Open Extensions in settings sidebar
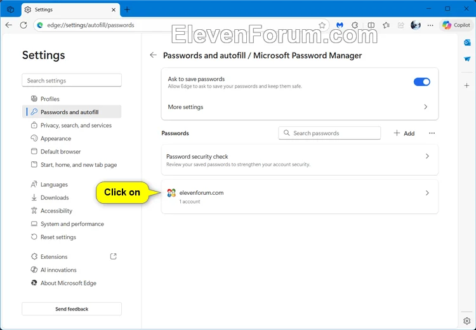Image resolution: width=476 pixels, height=330 pixels. [72, 257]
